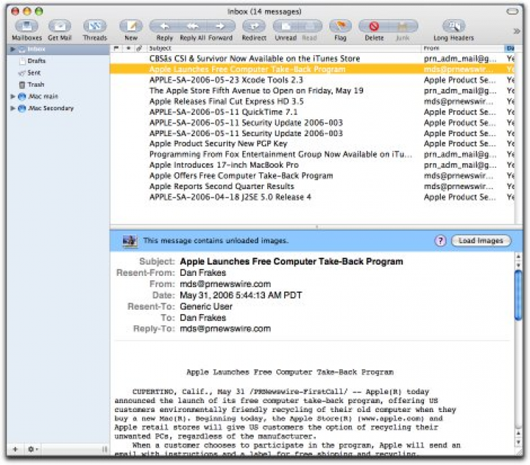Mark the message as Unread
Viewport: 530px width, 465px height.
click(285, 26)
